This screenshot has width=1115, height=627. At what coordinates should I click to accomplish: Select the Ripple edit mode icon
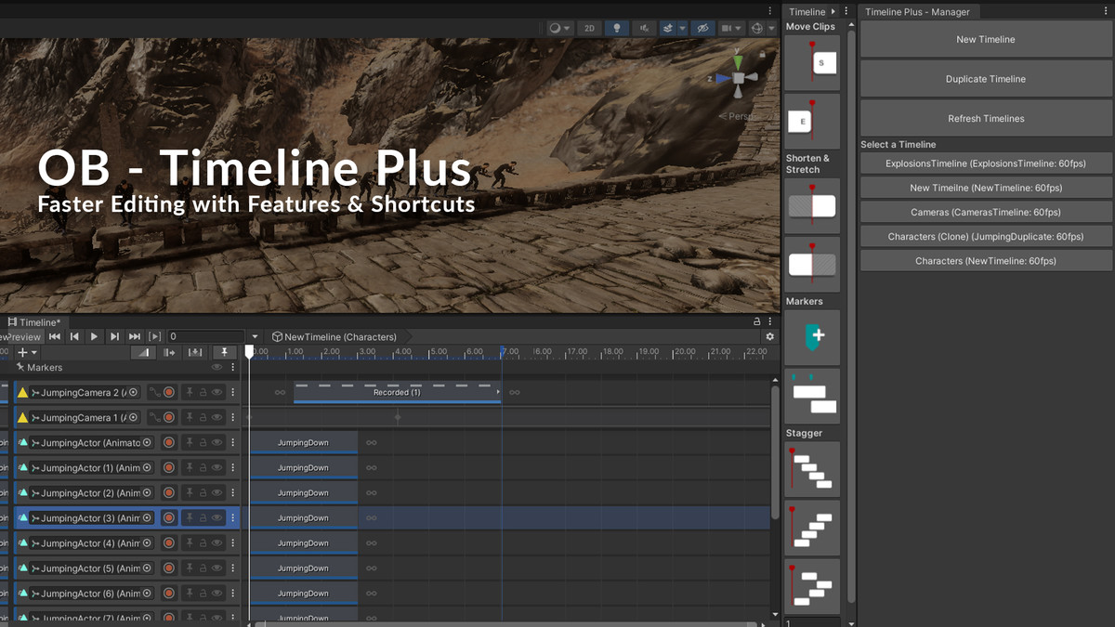pyautogui.click(x=169, y=352)
